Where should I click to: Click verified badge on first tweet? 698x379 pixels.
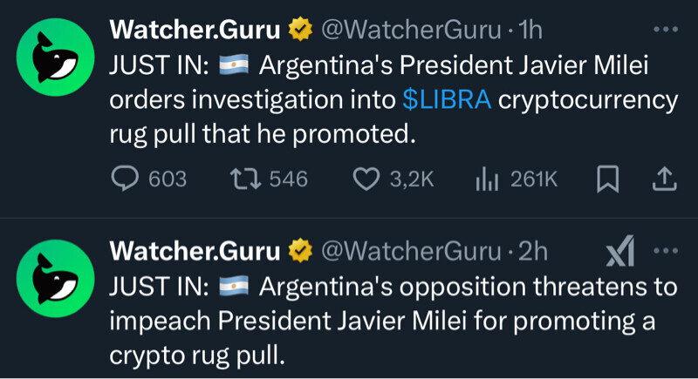pyautogui.click(x=300, y=30)
